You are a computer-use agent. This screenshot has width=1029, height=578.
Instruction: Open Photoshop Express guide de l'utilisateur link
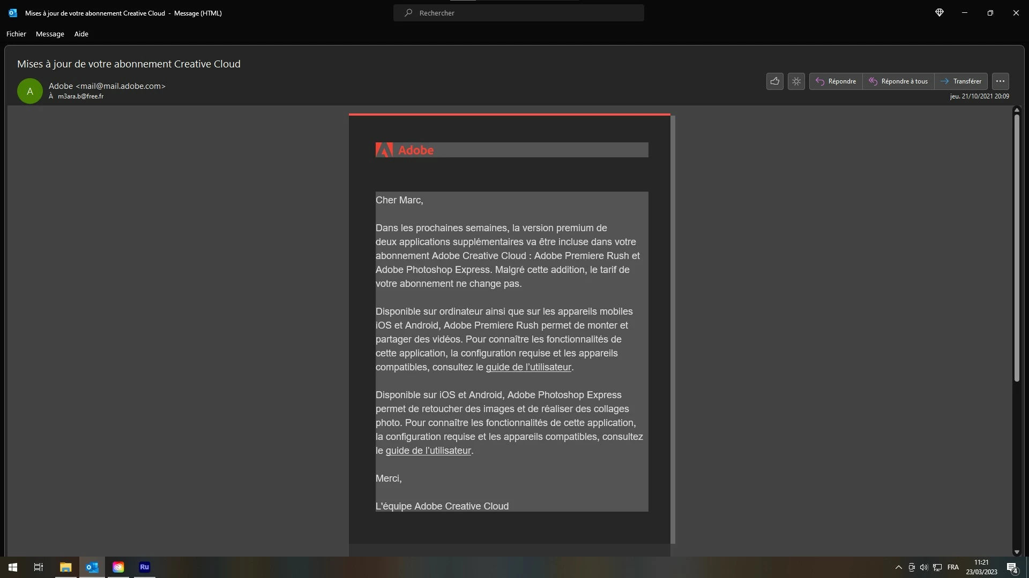coord(428,451)
